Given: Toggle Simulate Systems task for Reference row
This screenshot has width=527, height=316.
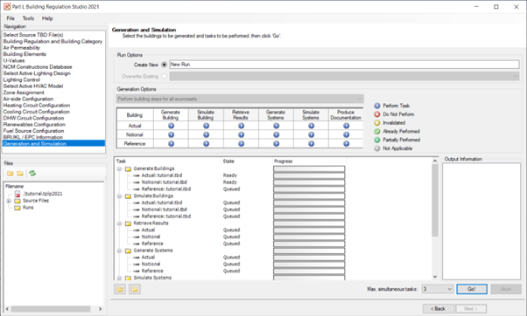Looking at the screenshot, I should pyautogui.click(x=312, y=143).
